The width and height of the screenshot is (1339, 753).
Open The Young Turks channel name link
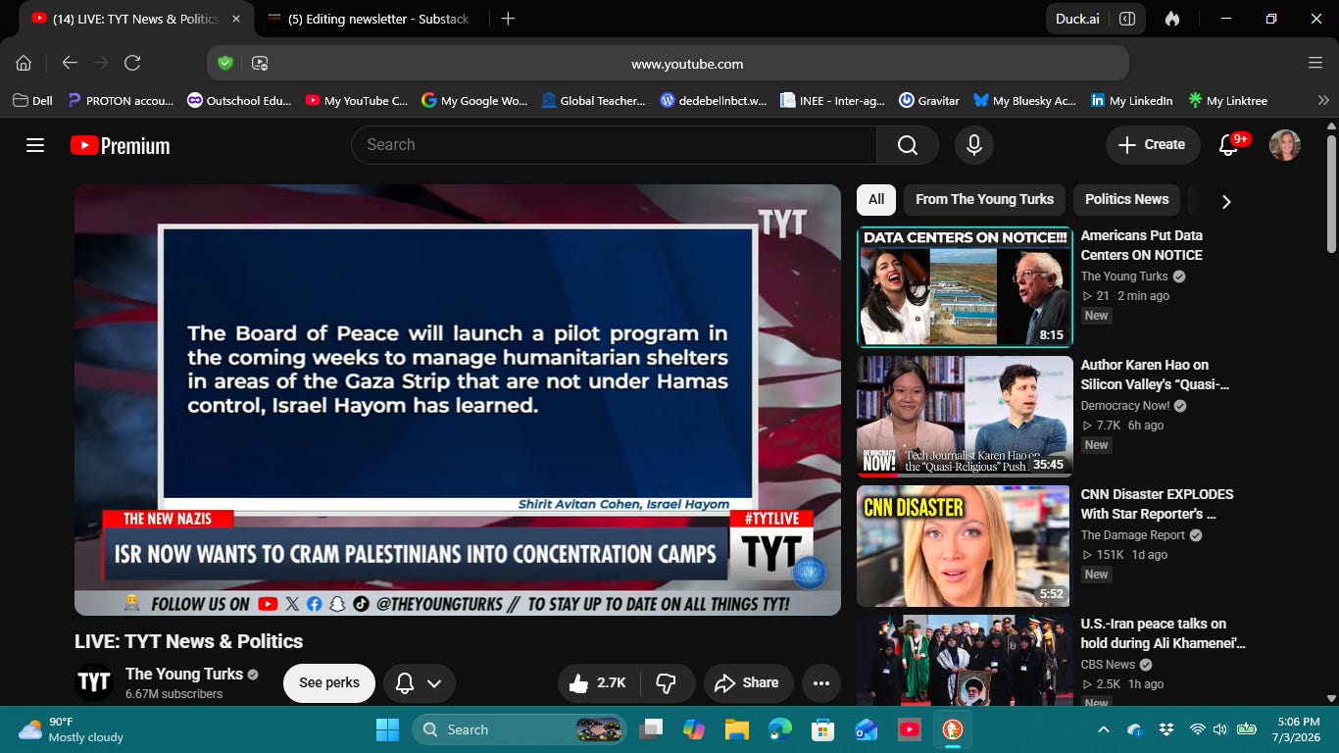[x=183, y=674]
